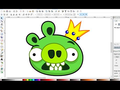This screenshot has height=90, width=120.
Task: Open Text and Font dialog icon
Action: point(65,11)
